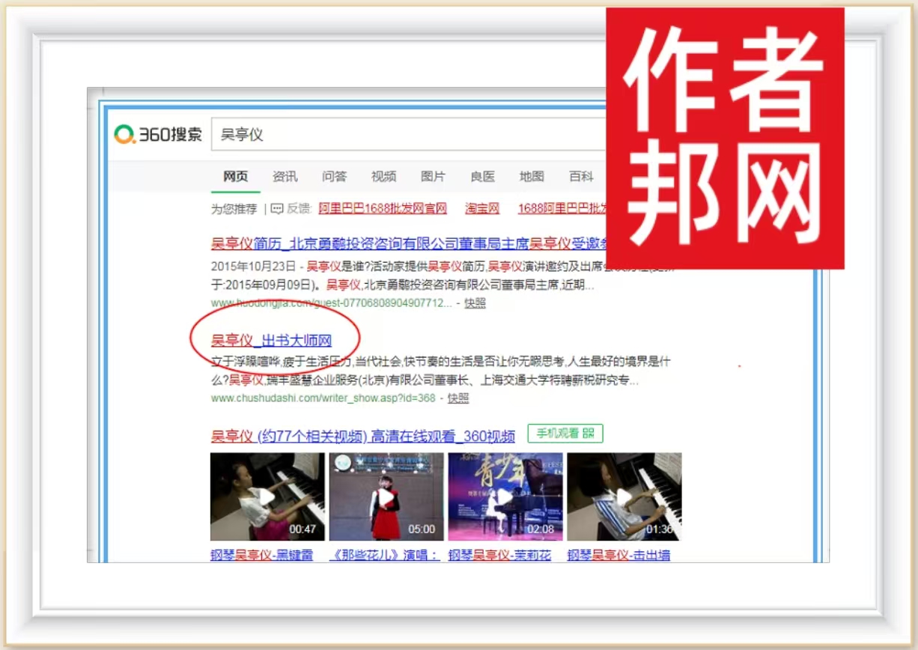Open the 视频 search tab
The height and width of the screenshot is (650, 918).
click(x=383, y=177)
